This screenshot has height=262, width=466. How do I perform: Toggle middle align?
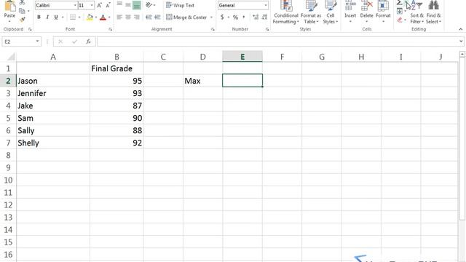(x=128, y=5)
